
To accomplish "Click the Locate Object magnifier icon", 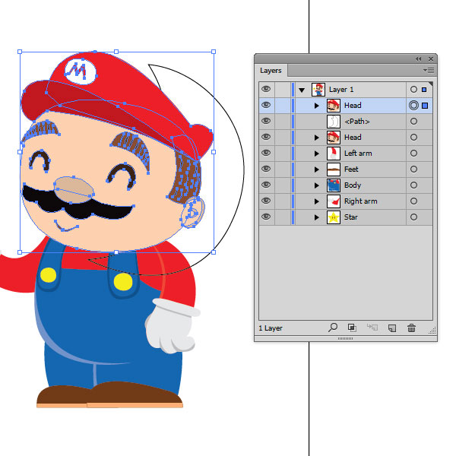I will point(333,328).
